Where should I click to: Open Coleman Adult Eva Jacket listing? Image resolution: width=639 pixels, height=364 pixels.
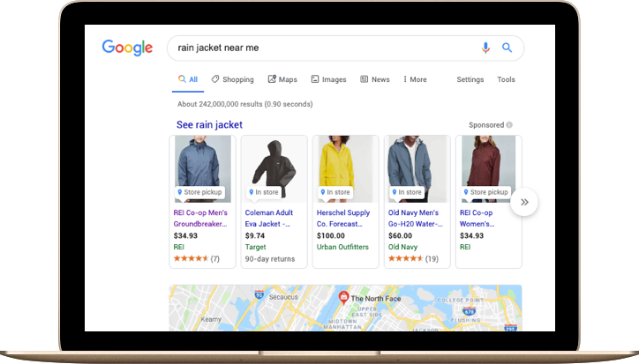click(x=268, y=219)
